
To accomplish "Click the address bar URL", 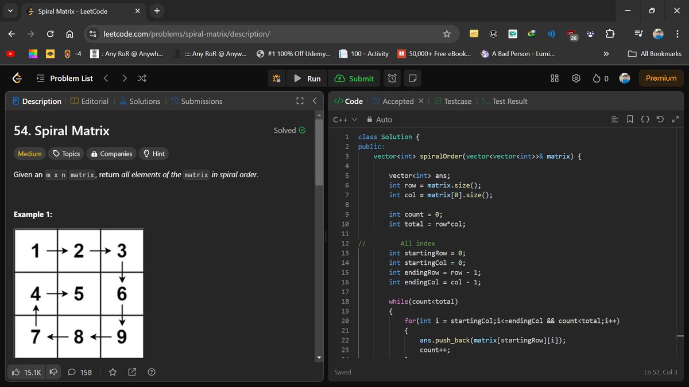I will tap(187, 34).
